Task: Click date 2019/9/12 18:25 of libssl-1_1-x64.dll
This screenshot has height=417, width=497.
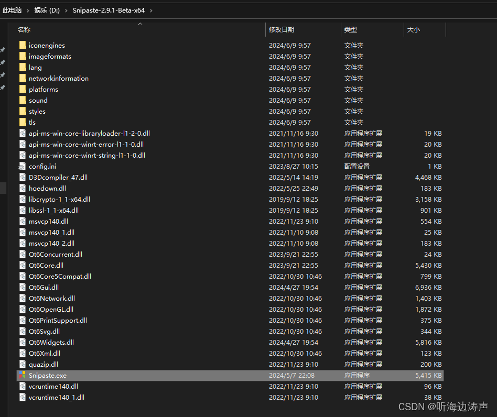Action: tap(294, 211)
